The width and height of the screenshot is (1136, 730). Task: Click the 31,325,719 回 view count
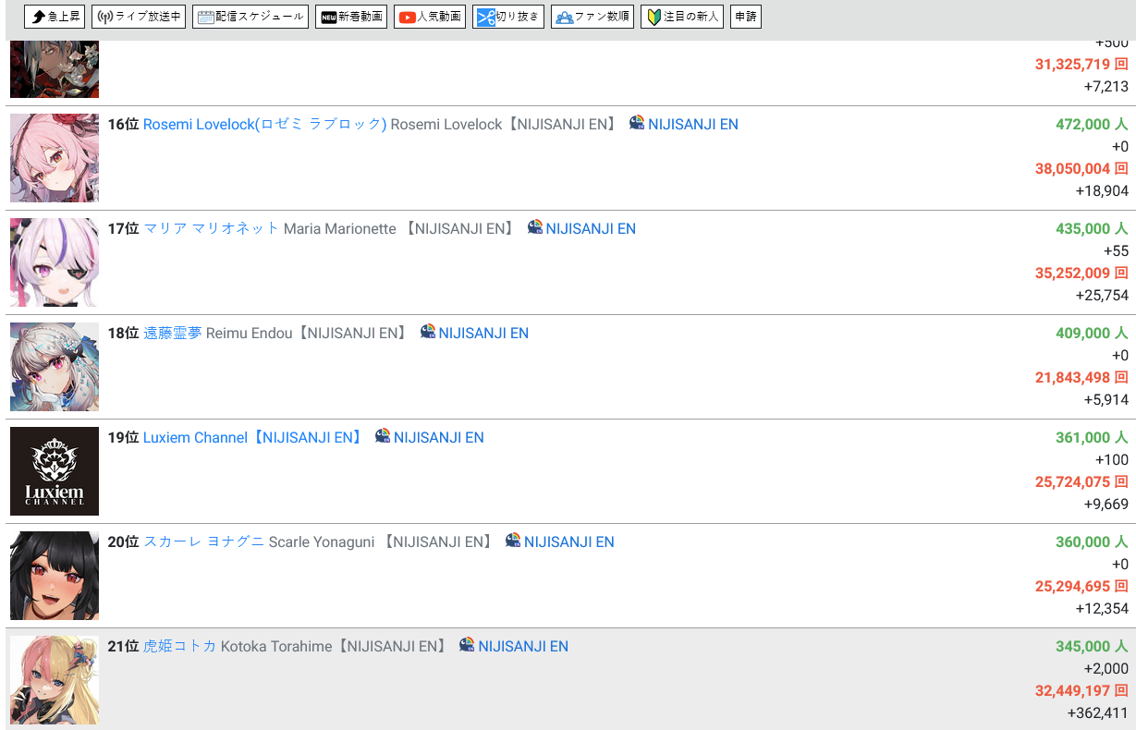(x=1081, y=64)
